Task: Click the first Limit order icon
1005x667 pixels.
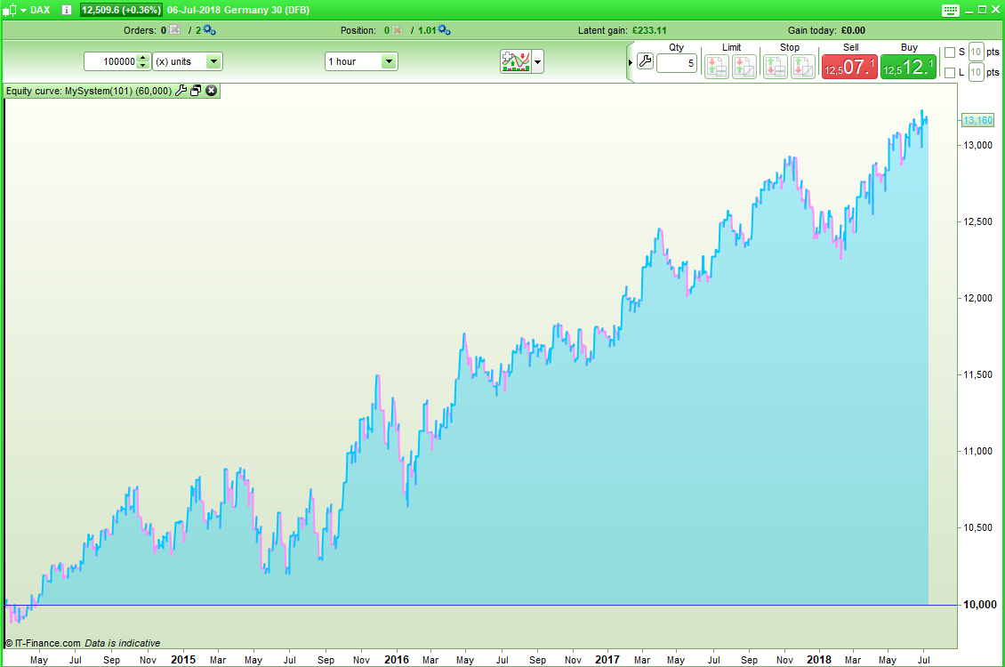Action: [717, 67]
